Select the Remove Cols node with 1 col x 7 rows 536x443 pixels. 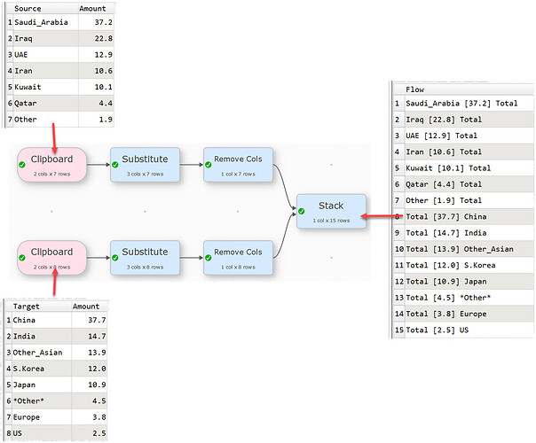pyautogui.click(x=238, y=164)
